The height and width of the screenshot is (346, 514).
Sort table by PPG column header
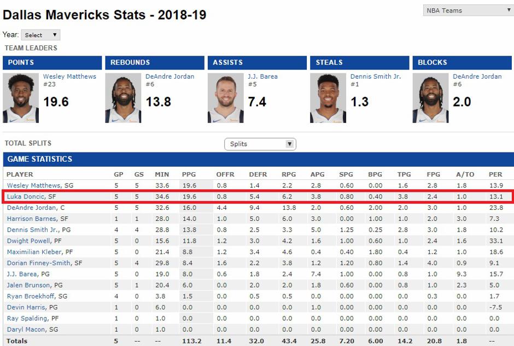189,174
